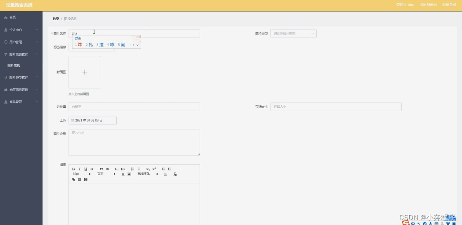The image size is (462, 225).
Task: Choose IME candidate 5 闸
Action: click(x=121, y=45)
